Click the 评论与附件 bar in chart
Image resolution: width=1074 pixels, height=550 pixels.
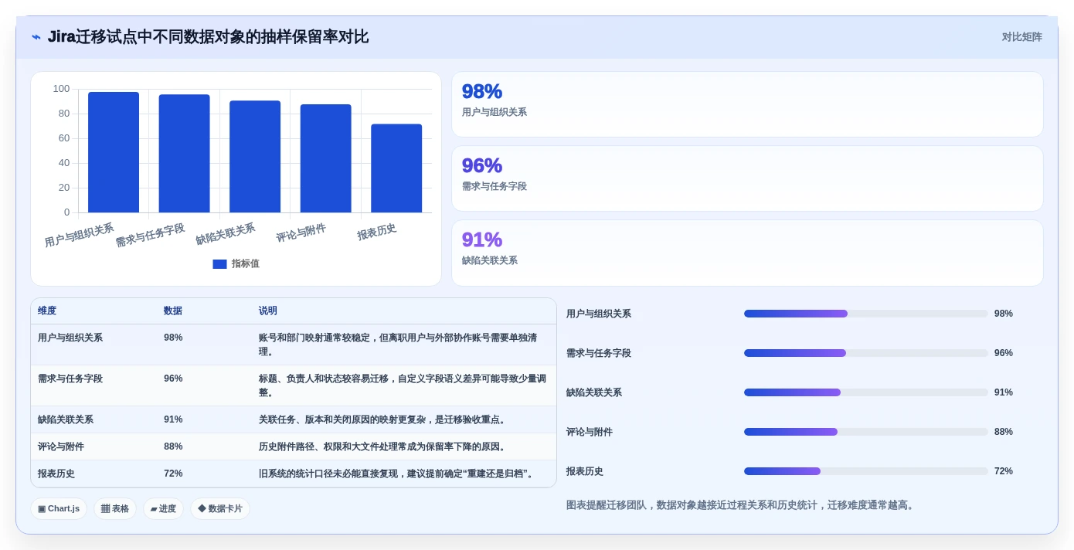[x=325, y=158]
